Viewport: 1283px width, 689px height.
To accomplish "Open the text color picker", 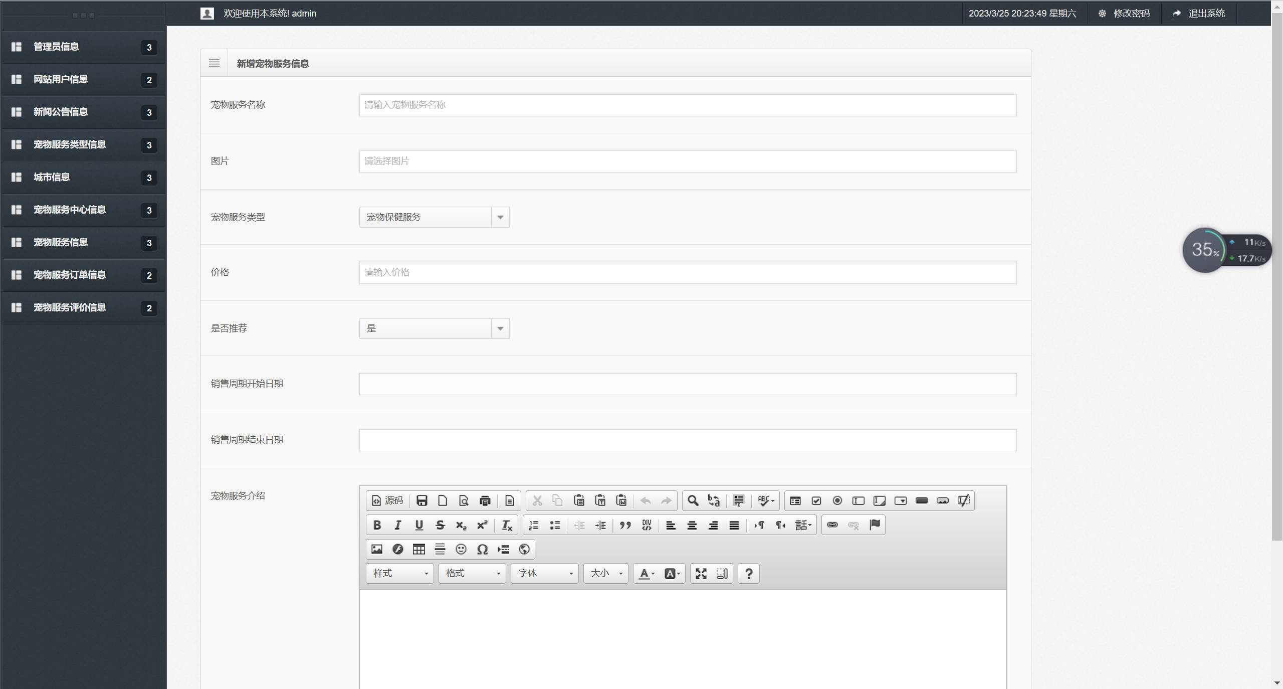I will click(647, 573).
